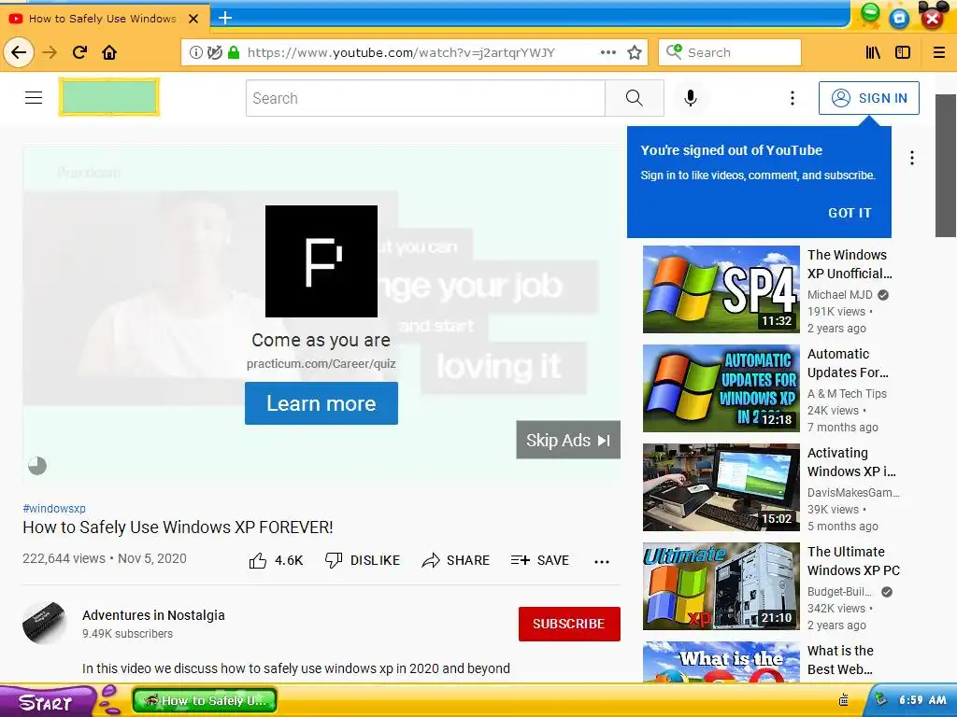Open the SP4 Windows XP Unofficial thumbnail
Image resolution: width=957 pixels, height=717 pixels.
point(721,289)
